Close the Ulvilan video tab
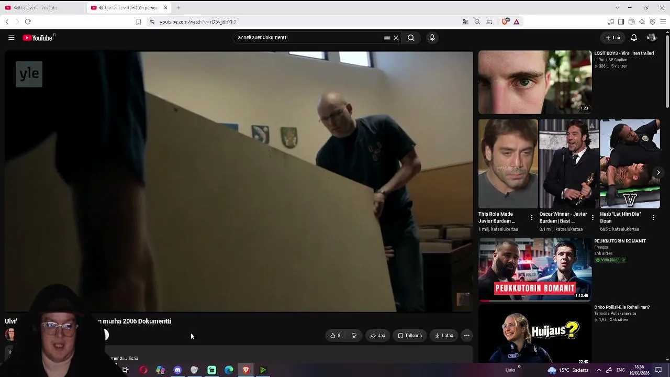The width and height of the screenshot is (670, 377). coord(165,8)
